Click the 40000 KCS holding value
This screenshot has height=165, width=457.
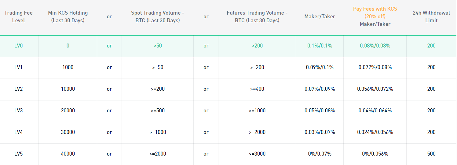[x=68, y=154]
